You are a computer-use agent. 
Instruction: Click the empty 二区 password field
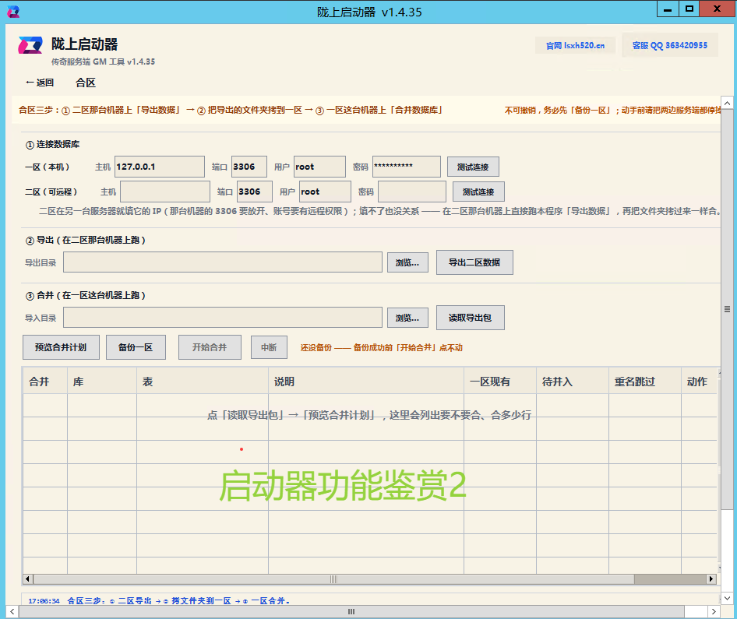pos(412,192)
